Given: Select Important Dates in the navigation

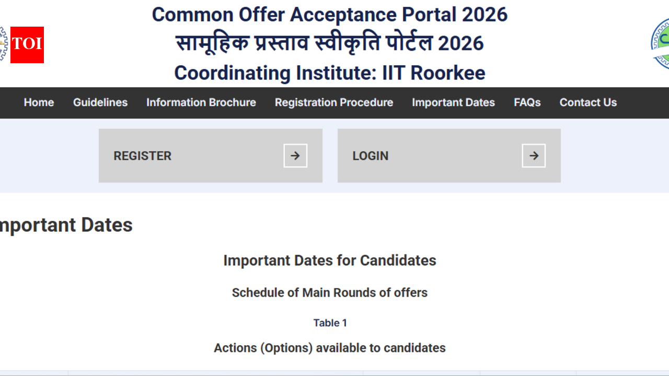Looking at the screenshot, I should [x=453, y=102].
